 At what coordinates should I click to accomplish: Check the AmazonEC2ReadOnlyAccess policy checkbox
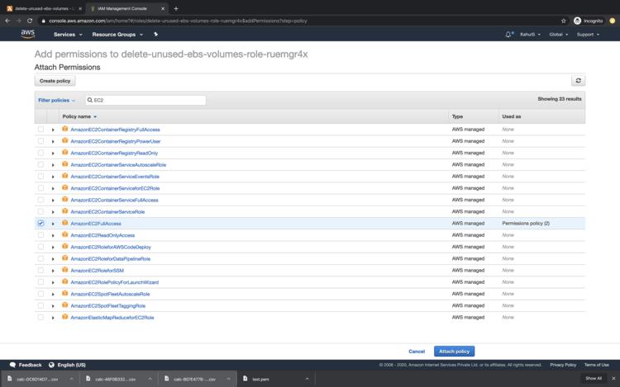point(41,235)
